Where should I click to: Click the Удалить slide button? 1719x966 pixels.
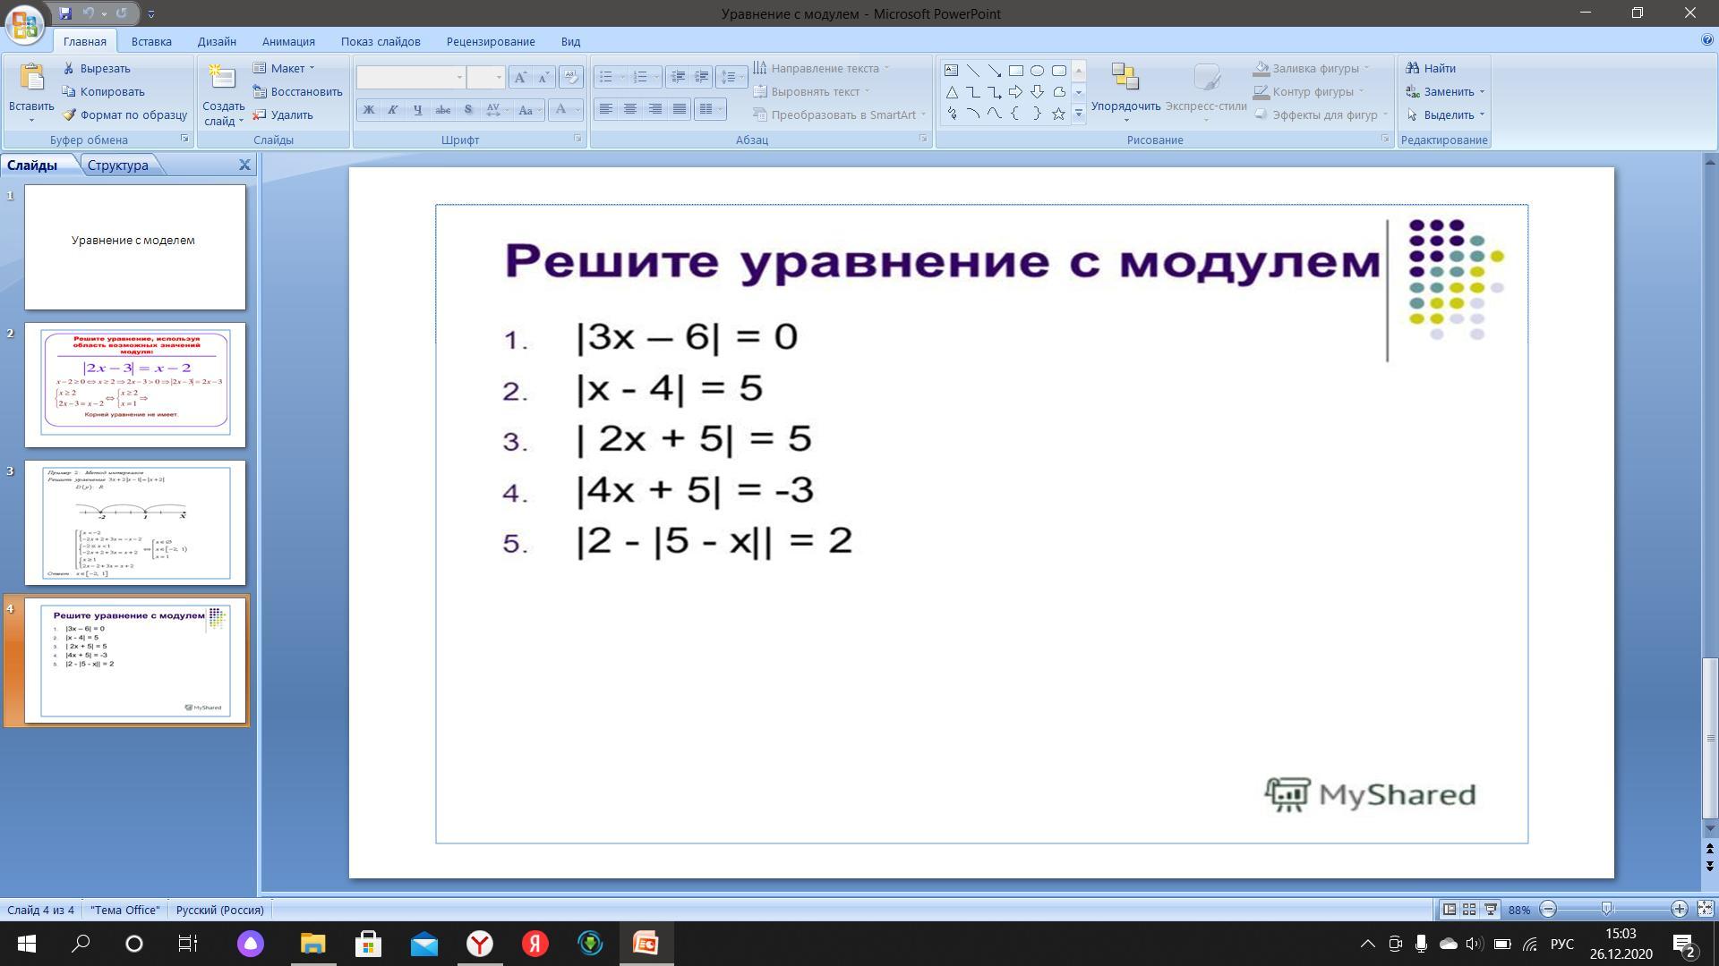[283, 114]
